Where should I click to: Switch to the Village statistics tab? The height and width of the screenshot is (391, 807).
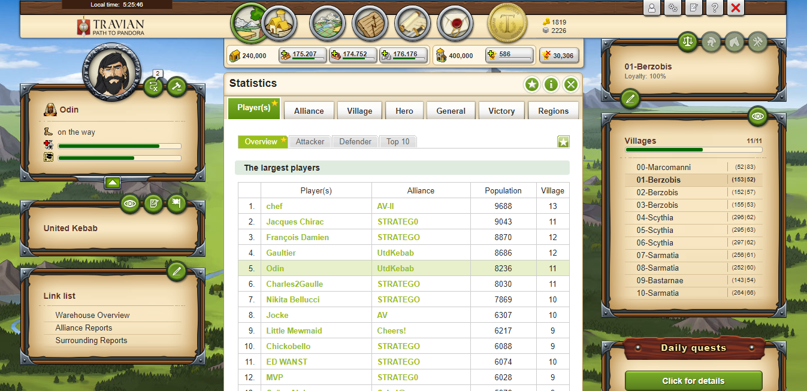(359, 111)
